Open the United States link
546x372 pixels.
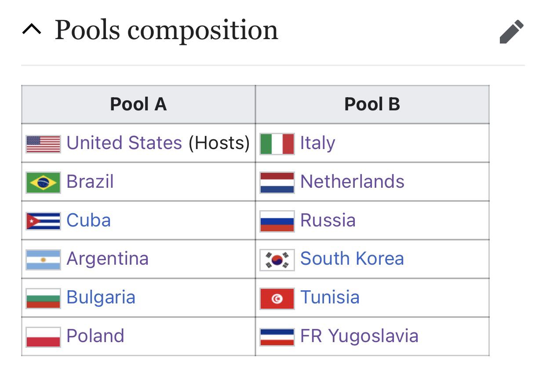click(x=124, y=143)
